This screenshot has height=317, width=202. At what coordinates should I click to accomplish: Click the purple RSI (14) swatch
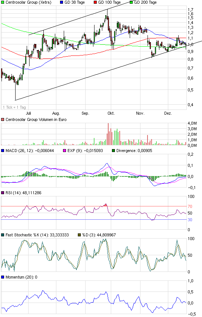3,193
